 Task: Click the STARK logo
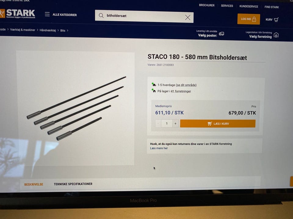coord(18,14)
